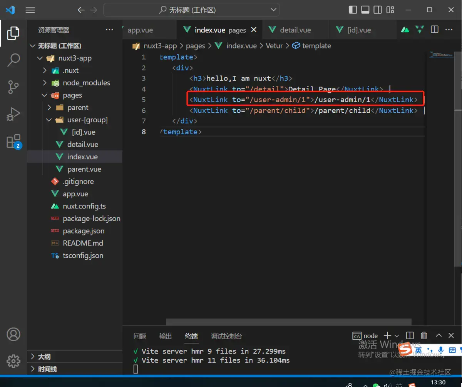Open explorer Views and More Actions ellipsis
462x387 pixels.
click(x=109, y=30)
